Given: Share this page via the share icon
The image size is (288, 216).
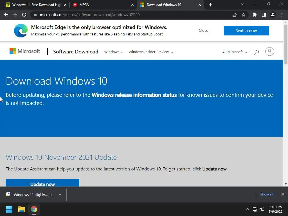Looking at the screenshot, I should 235,15.
